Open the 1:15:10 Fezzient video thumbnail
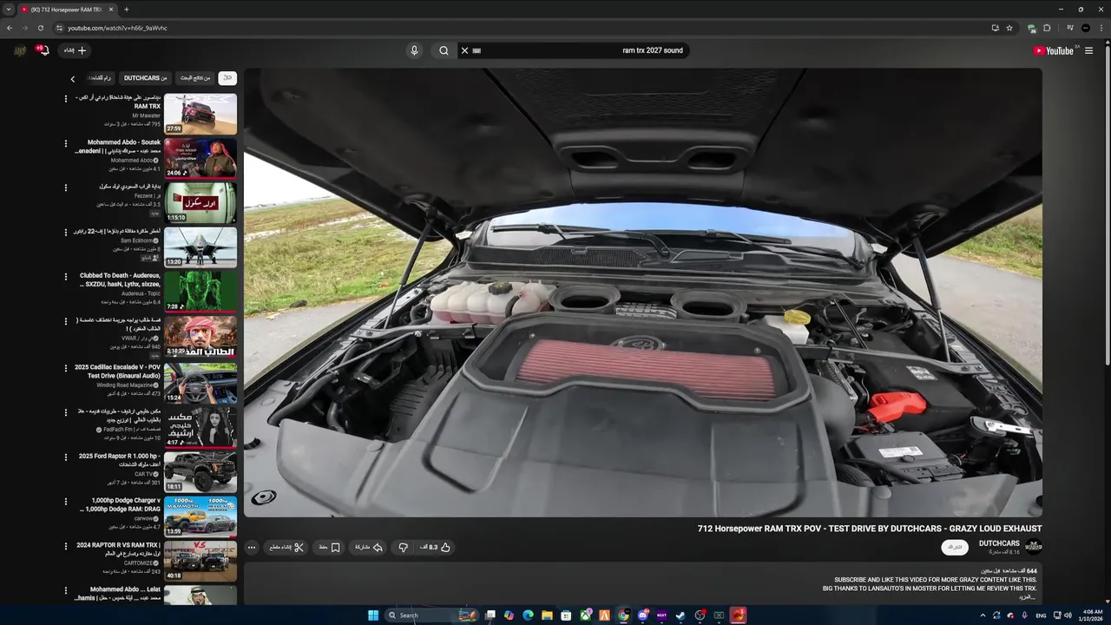The width and height of the screenshot is (1111, 625). pyautogui.click(x=201, y=202)
